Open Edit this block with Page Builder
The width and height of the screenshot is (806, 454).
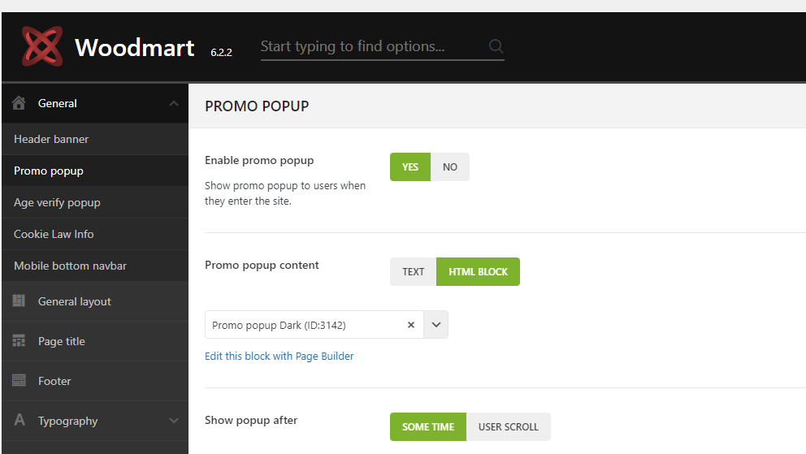pos(279,356)
